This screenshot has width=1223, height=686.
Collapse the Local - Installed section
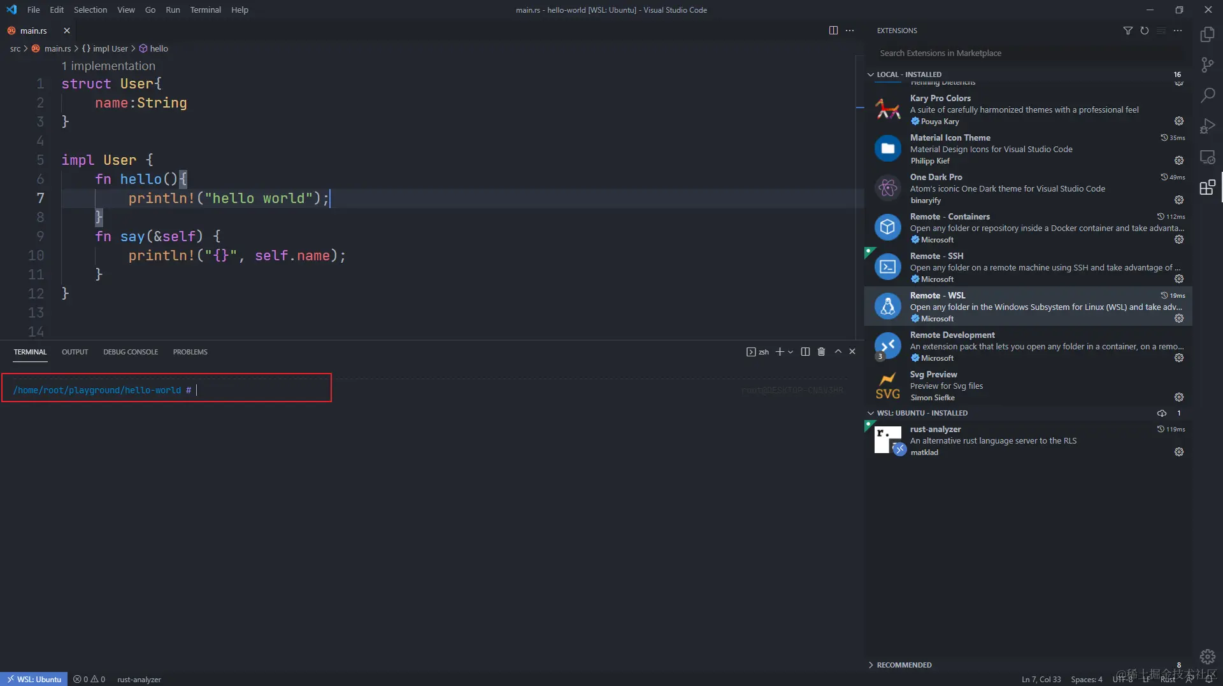(x=870, y=74)
